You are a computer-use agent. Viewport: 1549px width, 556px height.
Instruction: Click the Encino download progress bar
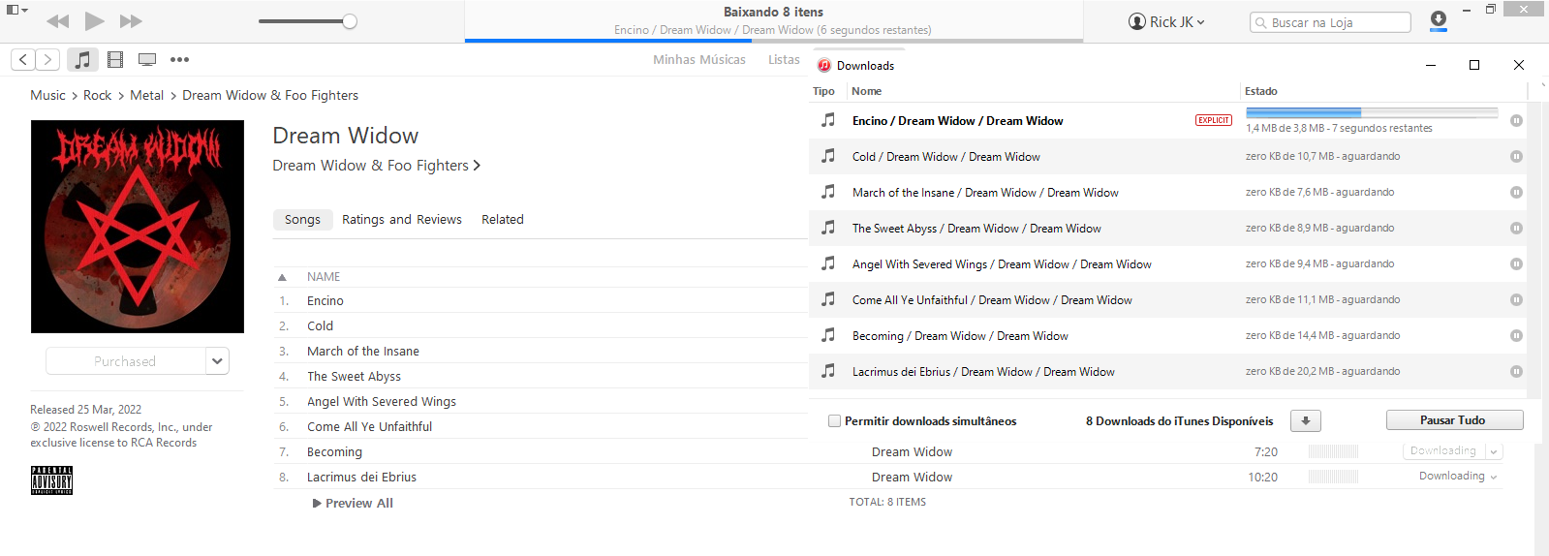tap(1372, 113)
